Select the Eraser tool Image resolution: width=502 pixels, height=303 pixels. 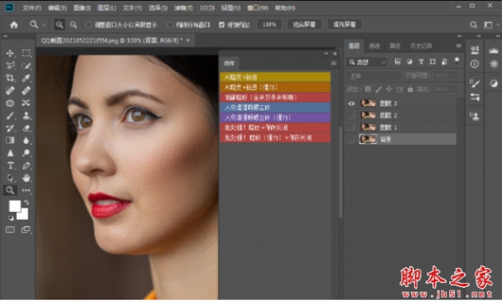[x=26, y=128]
